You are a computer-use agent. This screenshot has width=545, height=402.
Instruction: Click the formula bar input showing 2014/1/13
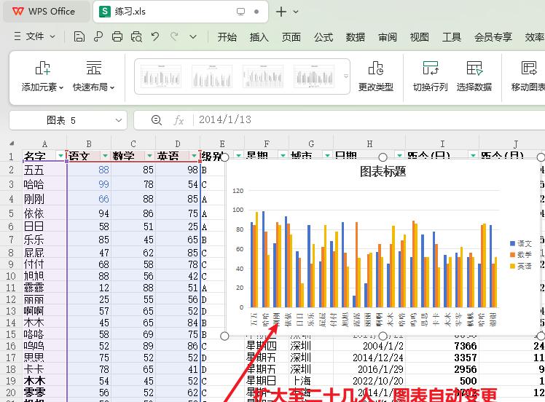pyautogui.click(x=369, y=120)
